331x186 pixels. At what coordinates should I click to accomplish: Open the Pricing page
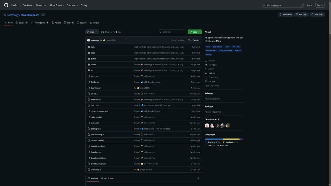(x=84, y=5)
